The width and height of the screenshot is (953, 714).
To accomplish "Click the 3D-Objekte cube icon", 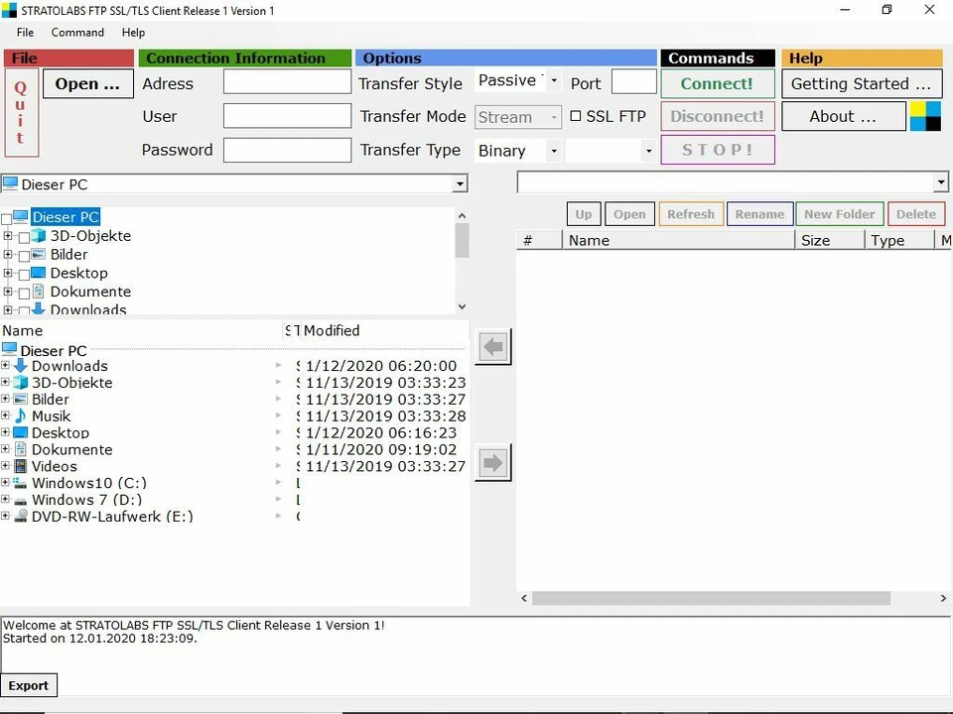I will 22,383.
